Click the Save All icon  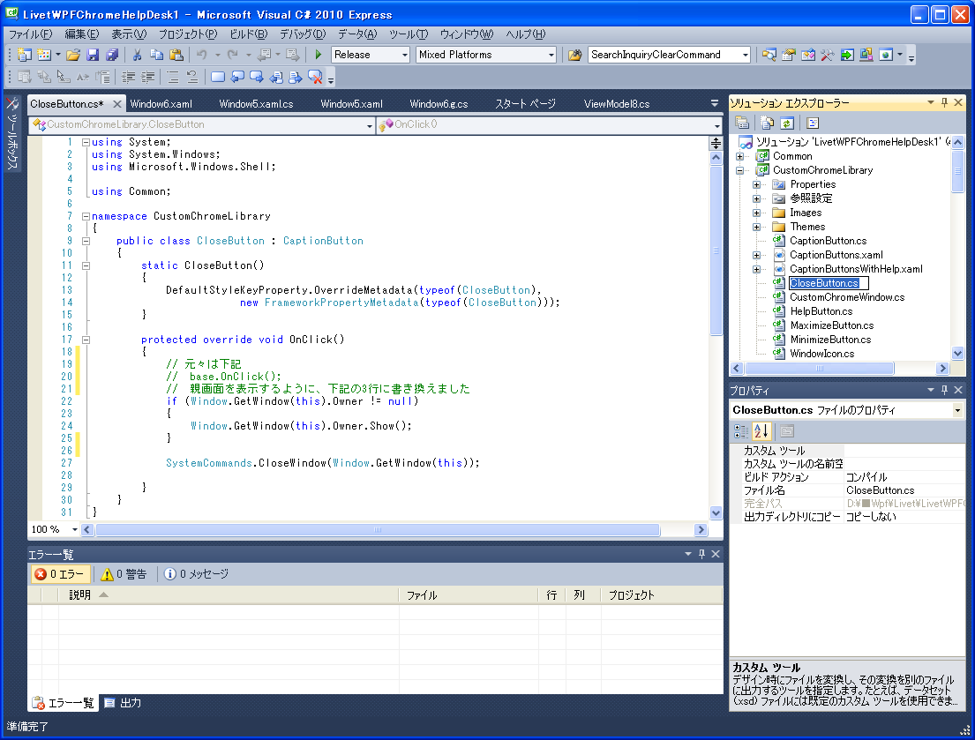(x=112, y=55)
